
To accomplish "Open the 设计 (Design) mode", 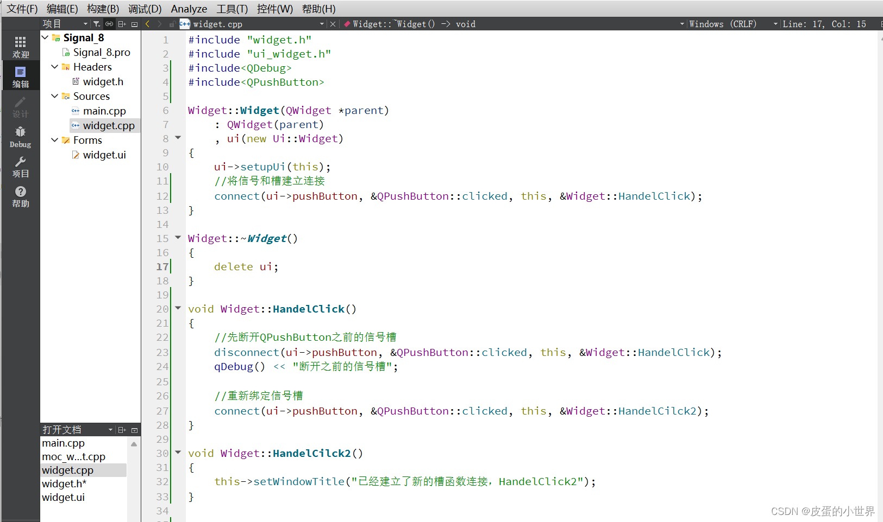I will pos(20,107).
